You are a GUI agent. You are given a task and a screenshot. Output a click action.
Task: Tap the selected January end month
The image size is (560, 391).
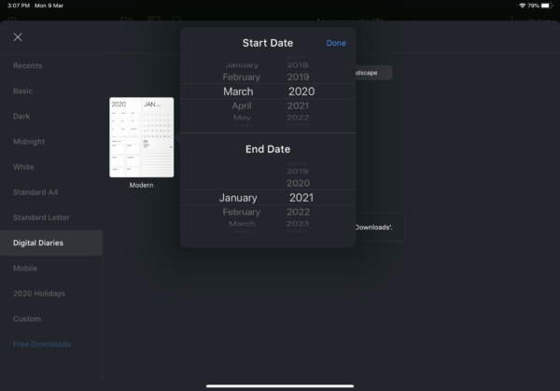click(x=238, y=198)
